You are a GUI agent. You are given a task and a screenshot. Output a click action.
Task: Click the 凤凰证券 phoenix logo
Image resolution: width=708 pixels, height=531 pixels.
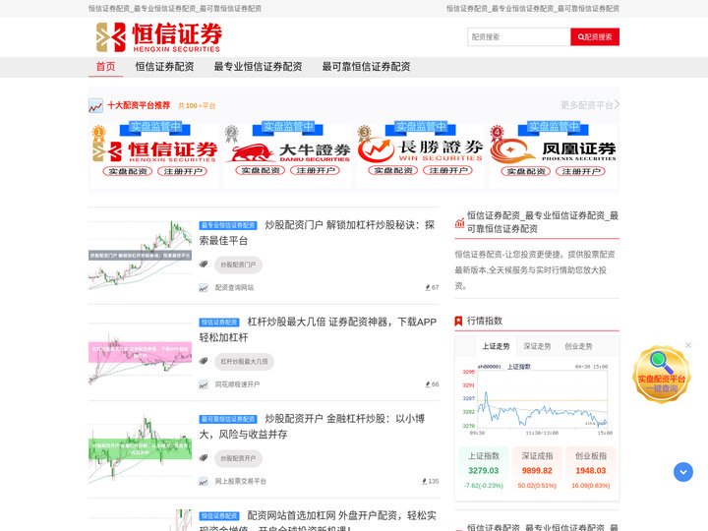pyautogui.click(x=512, y=151)
